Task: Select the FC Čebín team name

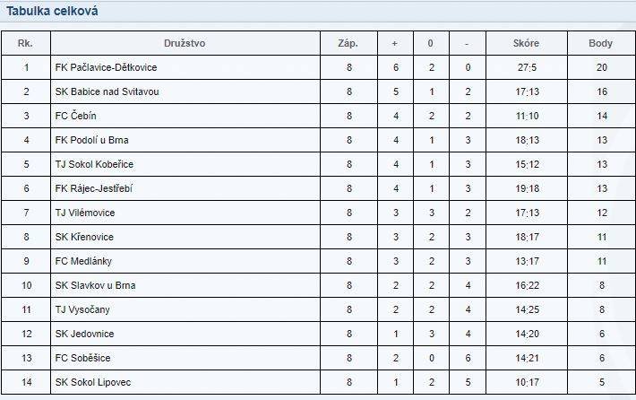Action: [76, 116]
